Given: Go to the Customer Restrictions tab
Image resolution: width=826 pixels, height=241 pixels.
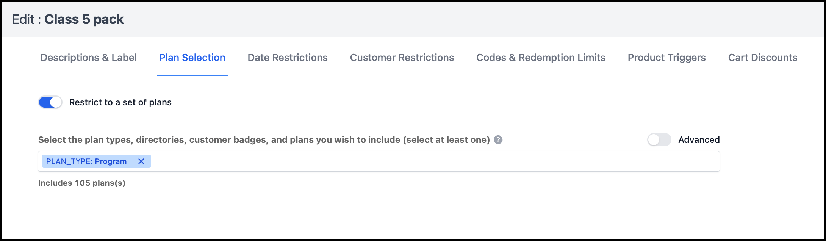Looking at the screenshot, I should pos(402,58).
